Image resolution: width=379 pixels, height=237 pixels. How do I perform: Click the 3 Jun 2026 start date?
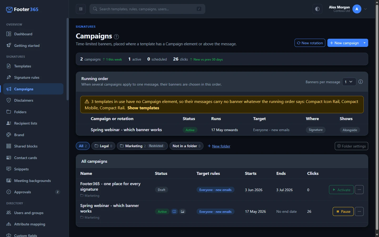[x=254, y=190]
